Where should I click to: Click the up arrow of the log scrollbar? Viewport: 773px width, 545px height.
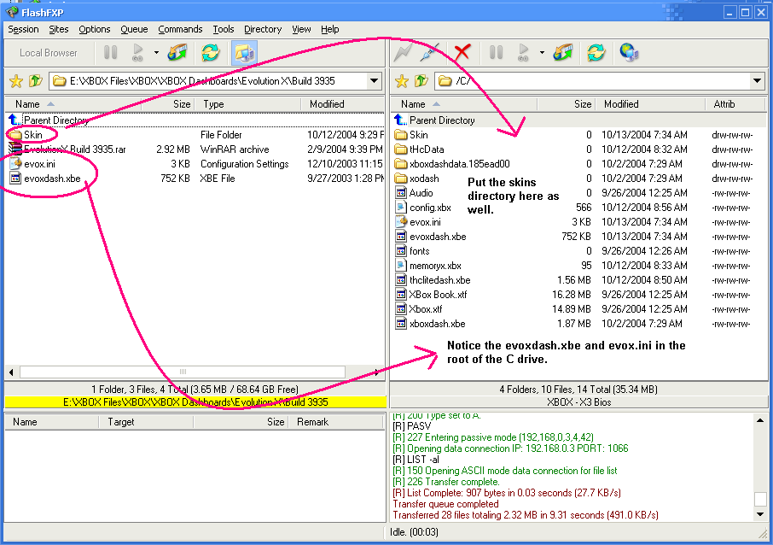(x=759, y=420)
